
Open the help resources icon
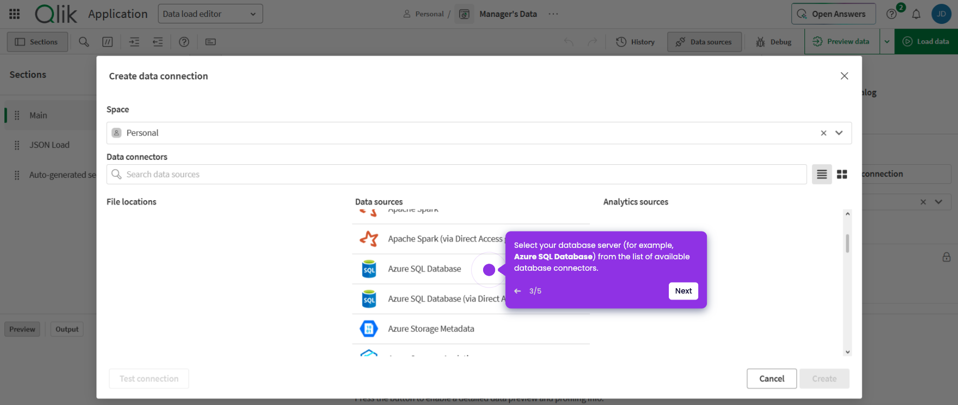[892, 14]
